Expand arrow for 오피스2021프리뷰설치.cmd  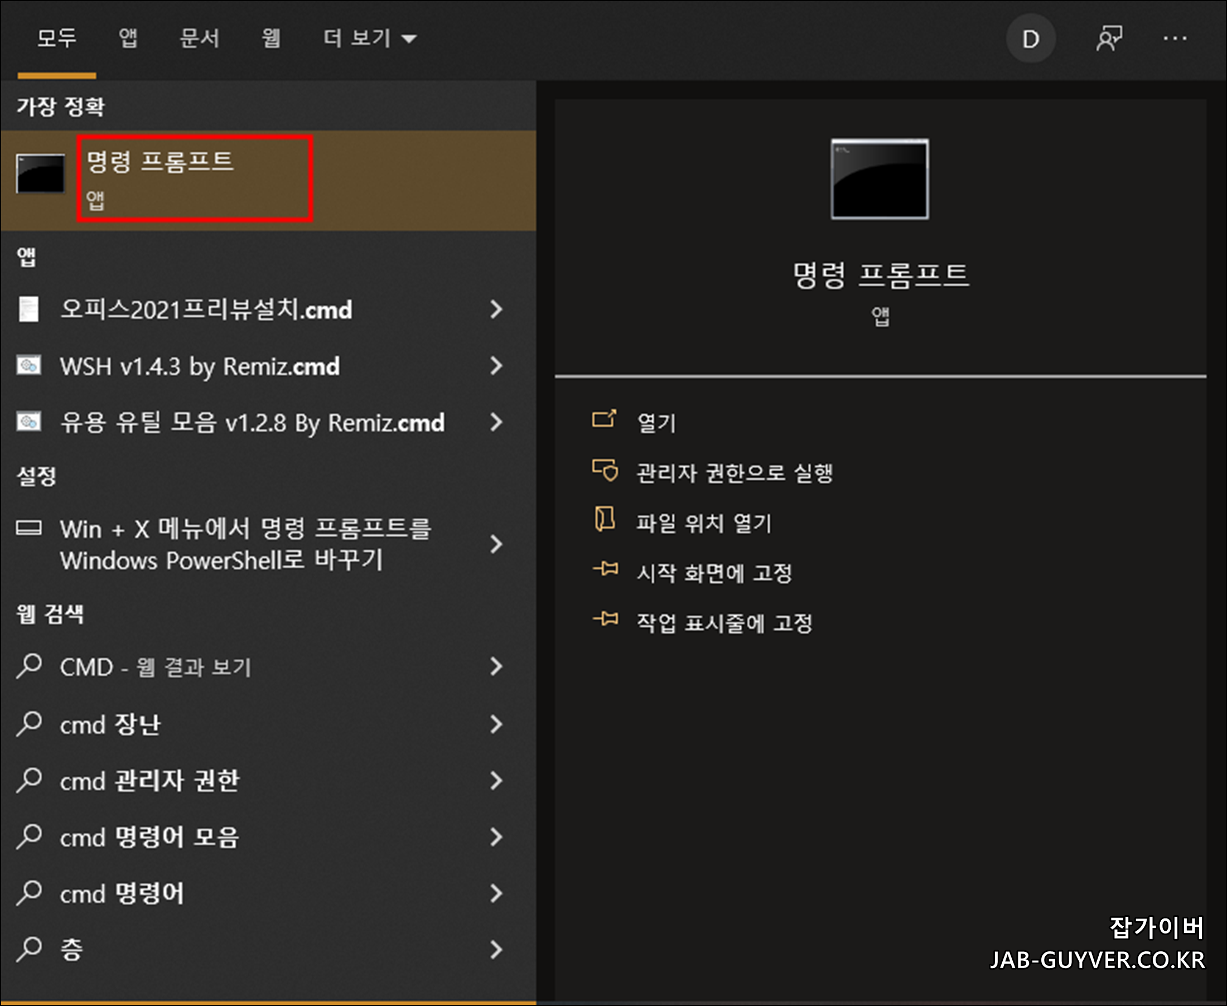click(496, 309)
